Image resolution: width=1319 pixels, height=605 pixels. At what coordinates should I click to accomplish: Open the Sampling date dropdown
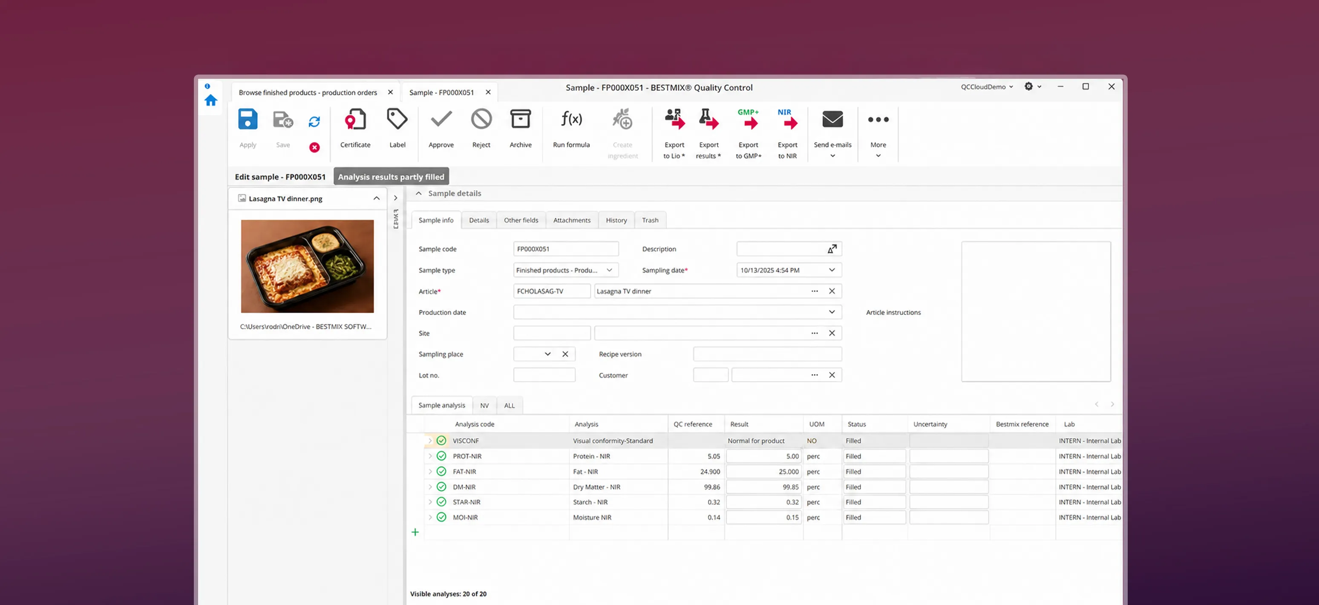point(832,270)
